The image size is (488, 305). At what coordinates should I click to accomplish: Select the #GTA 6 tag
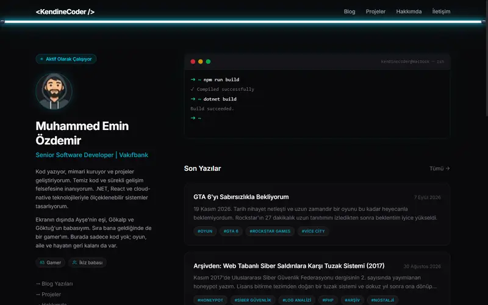click(x=231, y=231)
